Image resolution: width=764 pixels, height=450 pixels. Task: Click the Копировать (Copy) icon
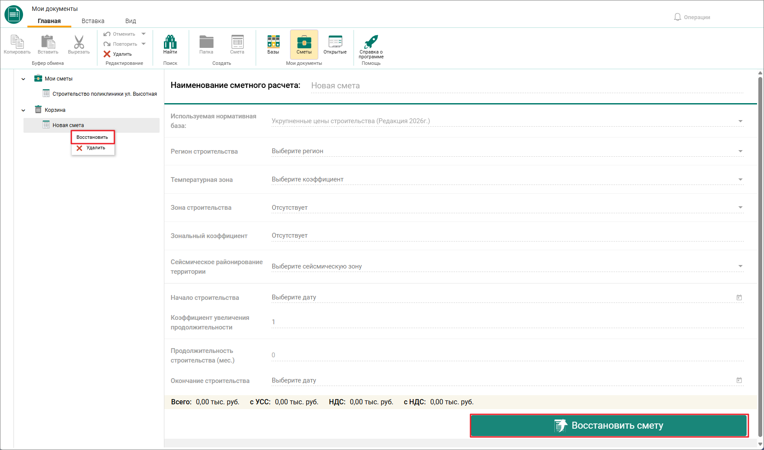(17, 42)
